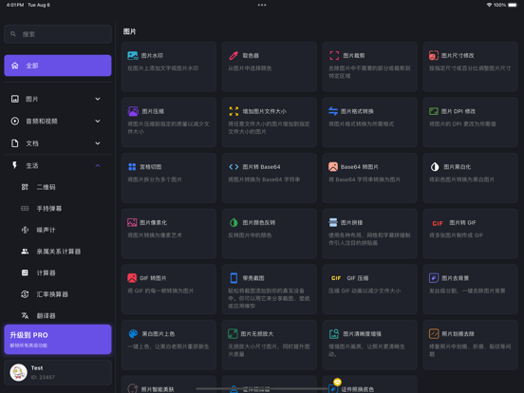Focus the 搜索 search field
Viewport: 524px width, 393px height.
click(58, 34)
